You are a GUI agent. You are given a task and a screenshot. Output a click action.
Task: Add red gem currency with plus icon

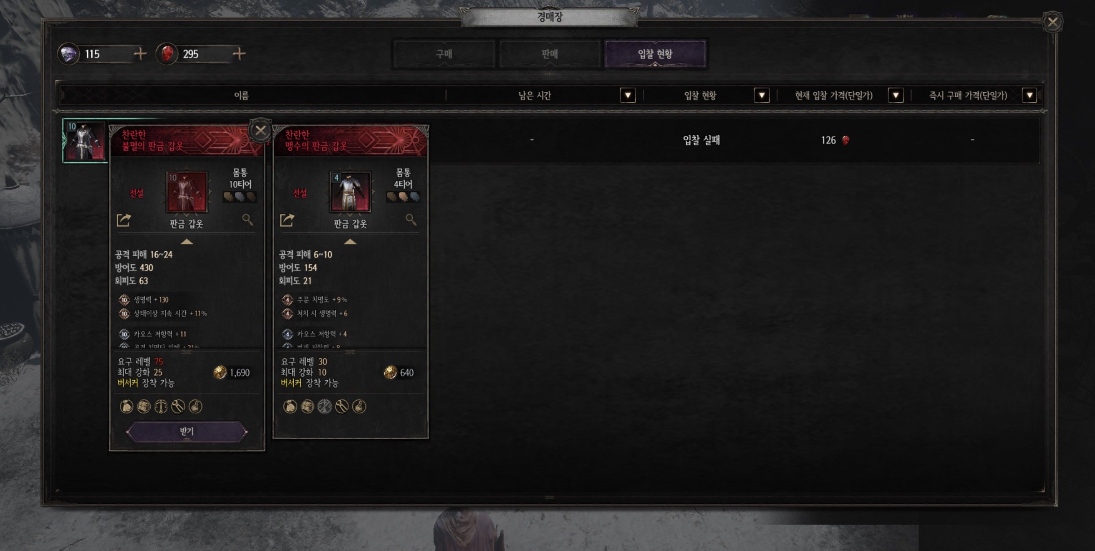(239, 54)
